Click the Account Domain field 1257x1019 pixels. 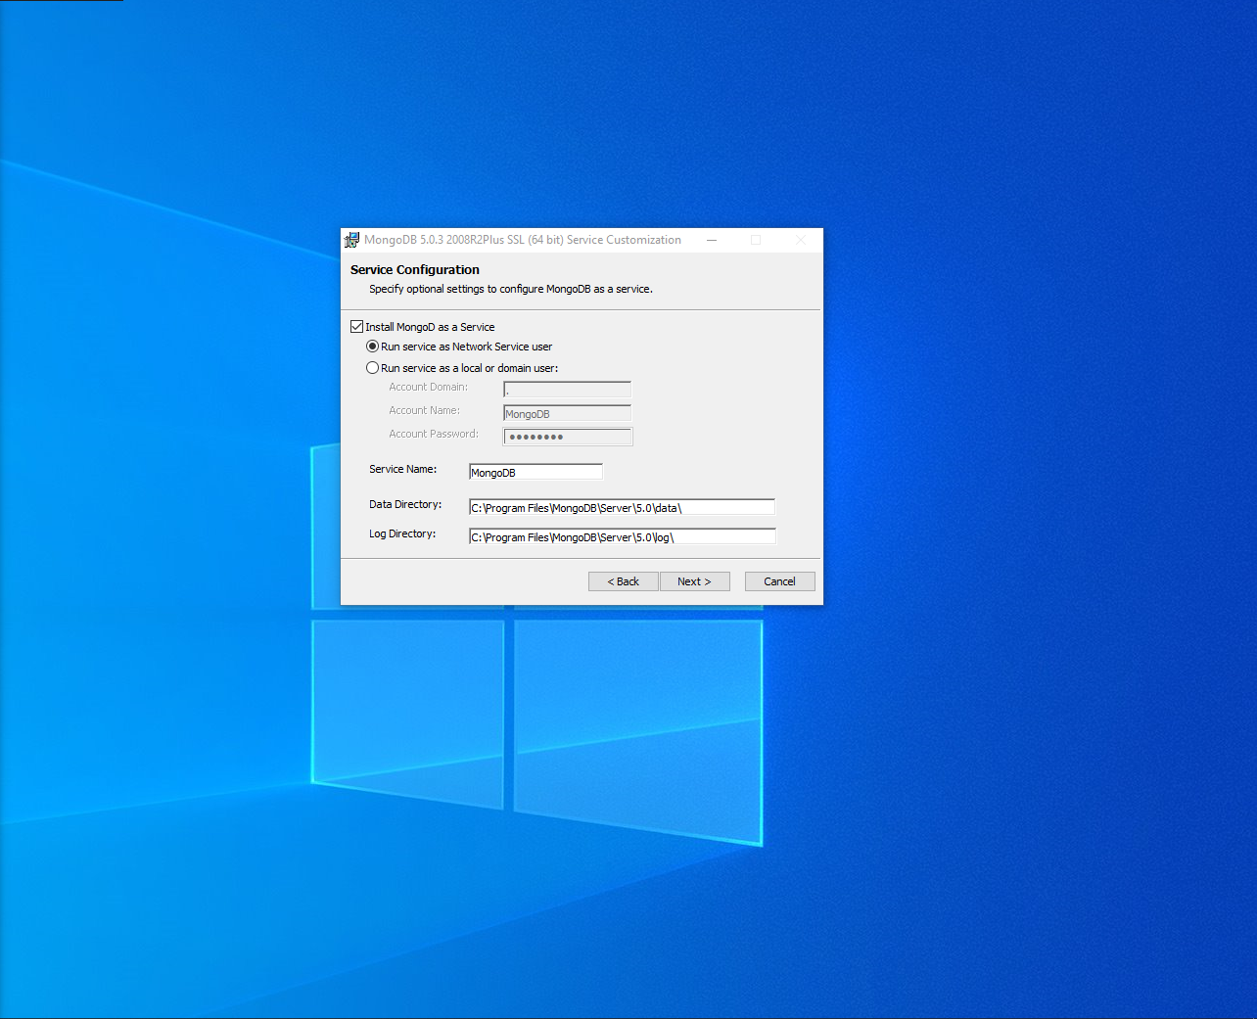point(567,390)
